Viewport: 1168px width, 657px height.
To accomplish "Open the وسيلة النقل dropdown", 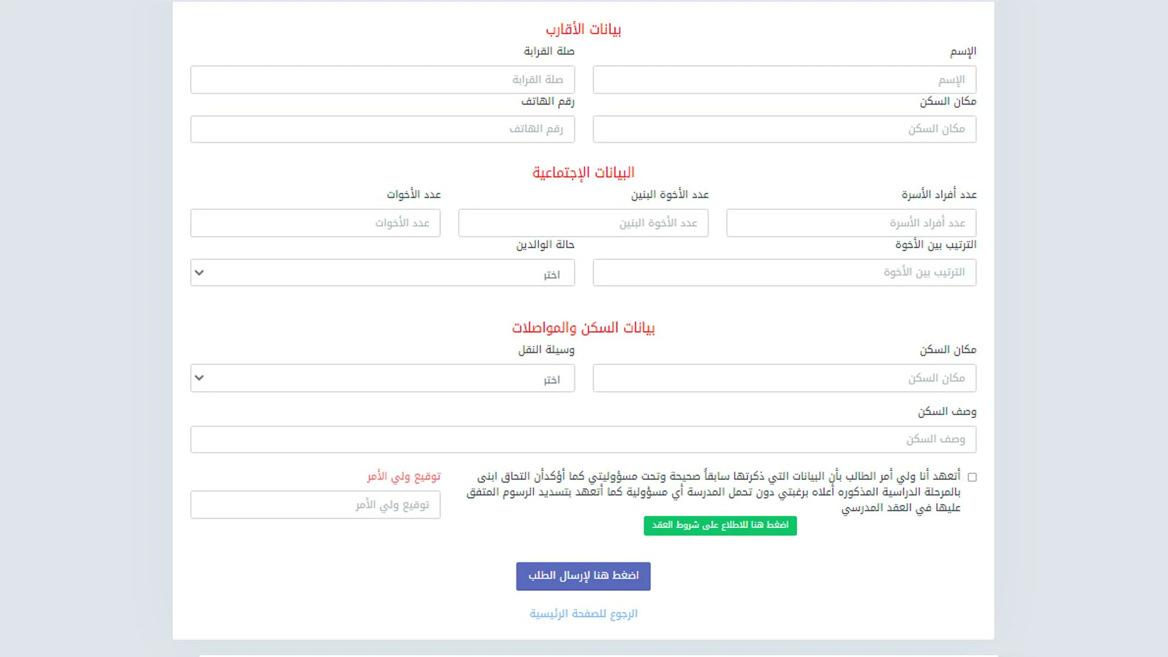I will tap(382, 378).
